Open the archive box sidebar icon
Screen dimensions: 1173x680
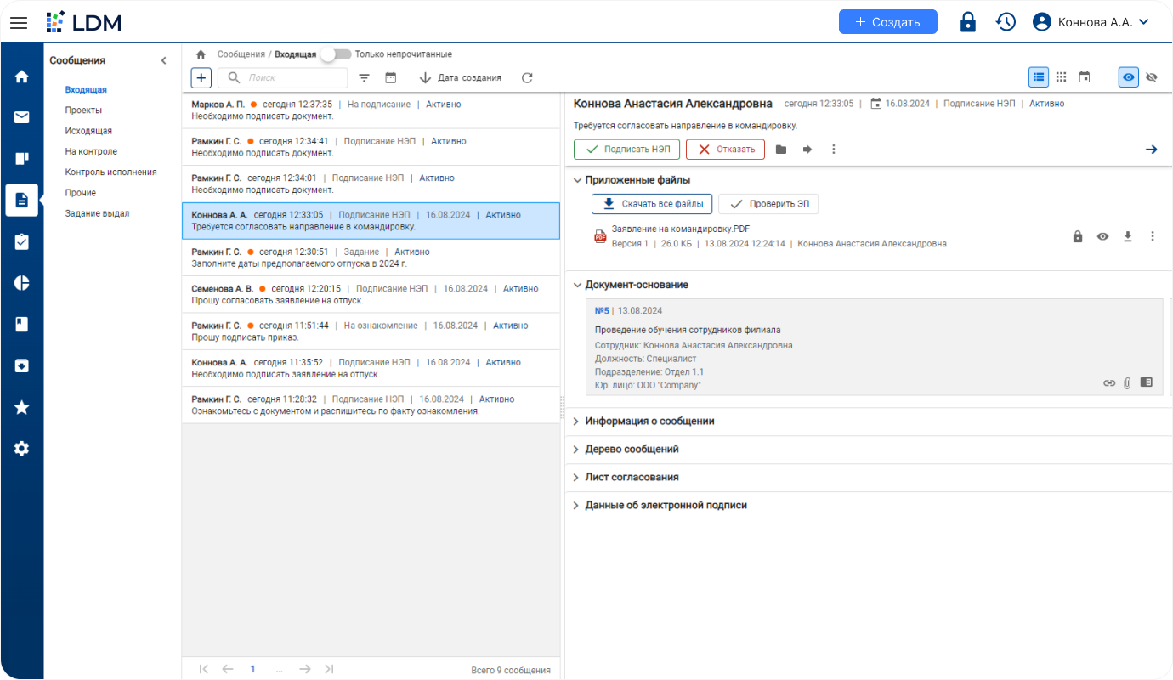(x=22, y=365)
